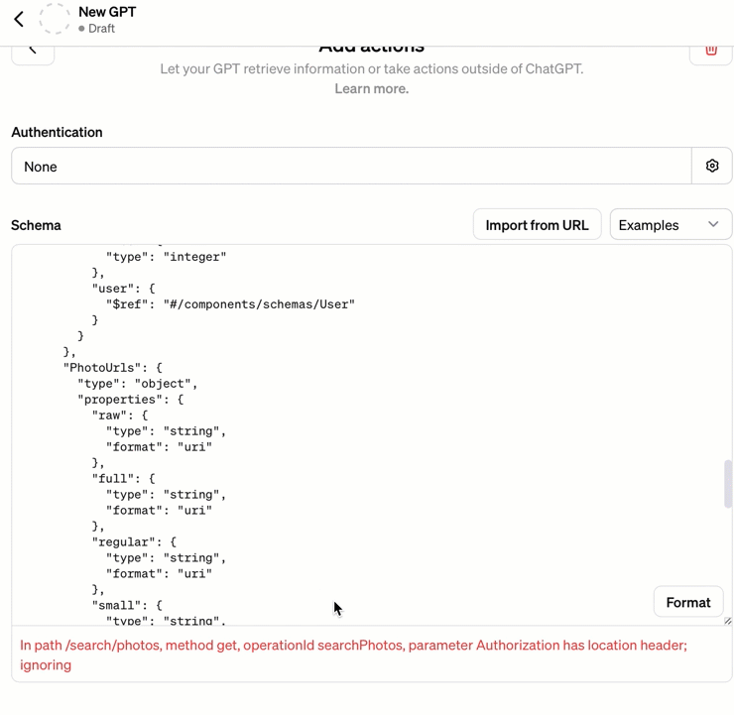Click the back arrow in Add actions panel
Image resolution: width=734 pixels, height=715 pixels.
tap(33, 51)
